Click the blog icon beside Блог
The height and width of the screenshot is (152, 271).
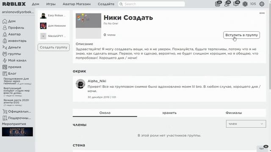[5, 73]
